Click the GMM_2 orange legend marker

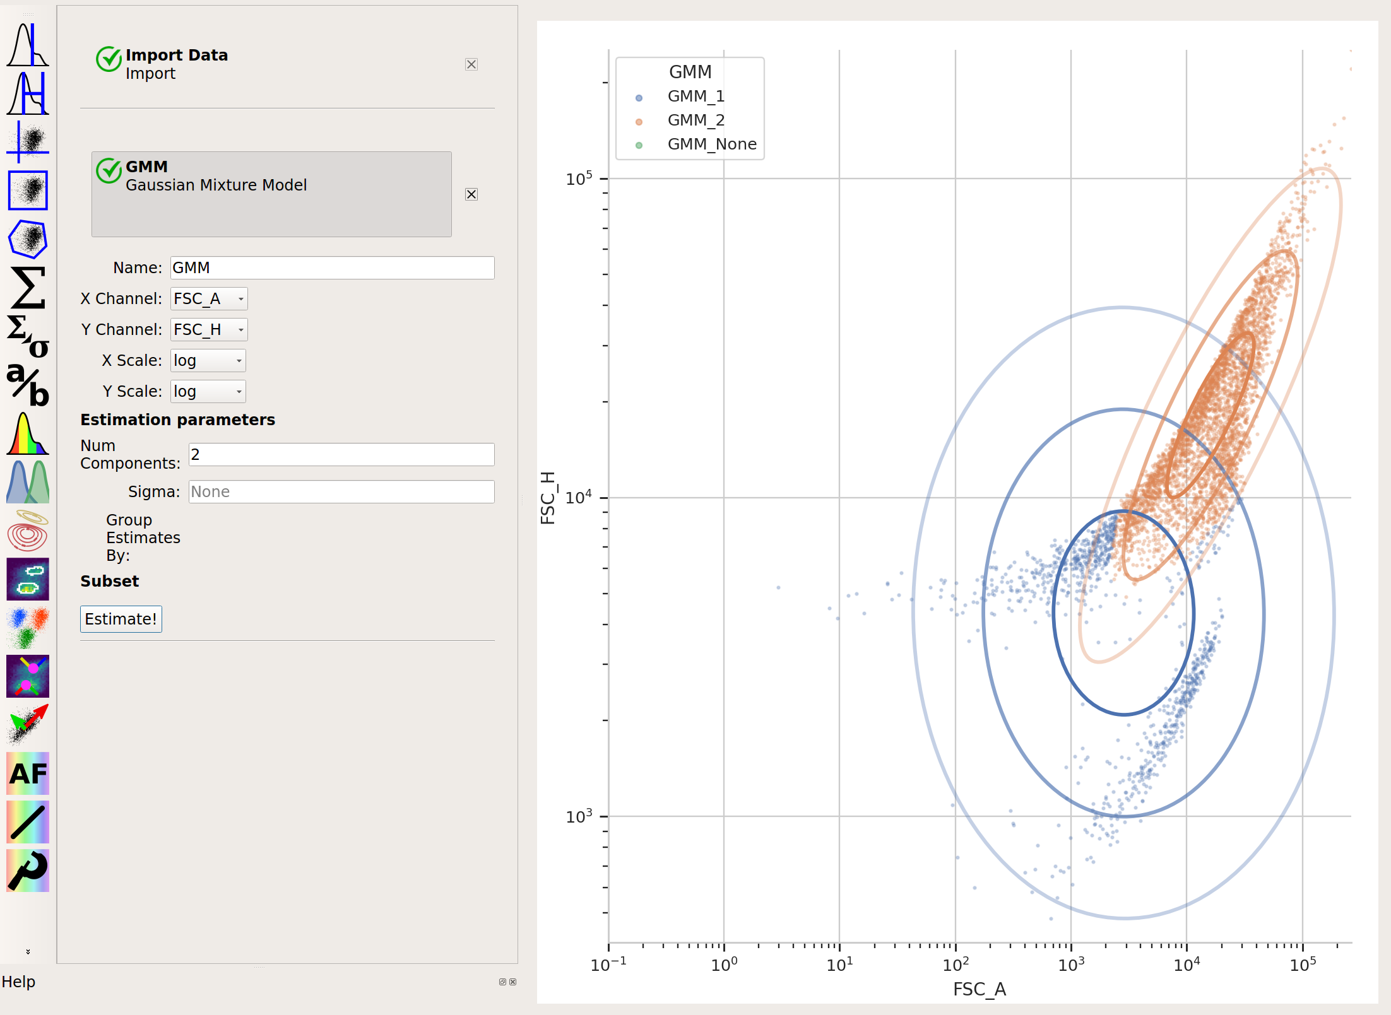click(x=639, y=121)
